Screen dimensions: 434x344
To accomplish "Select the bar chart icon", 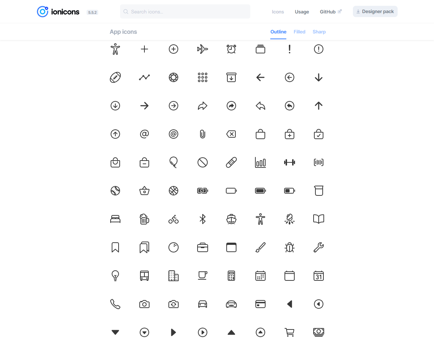I will [x=260, y=162].
